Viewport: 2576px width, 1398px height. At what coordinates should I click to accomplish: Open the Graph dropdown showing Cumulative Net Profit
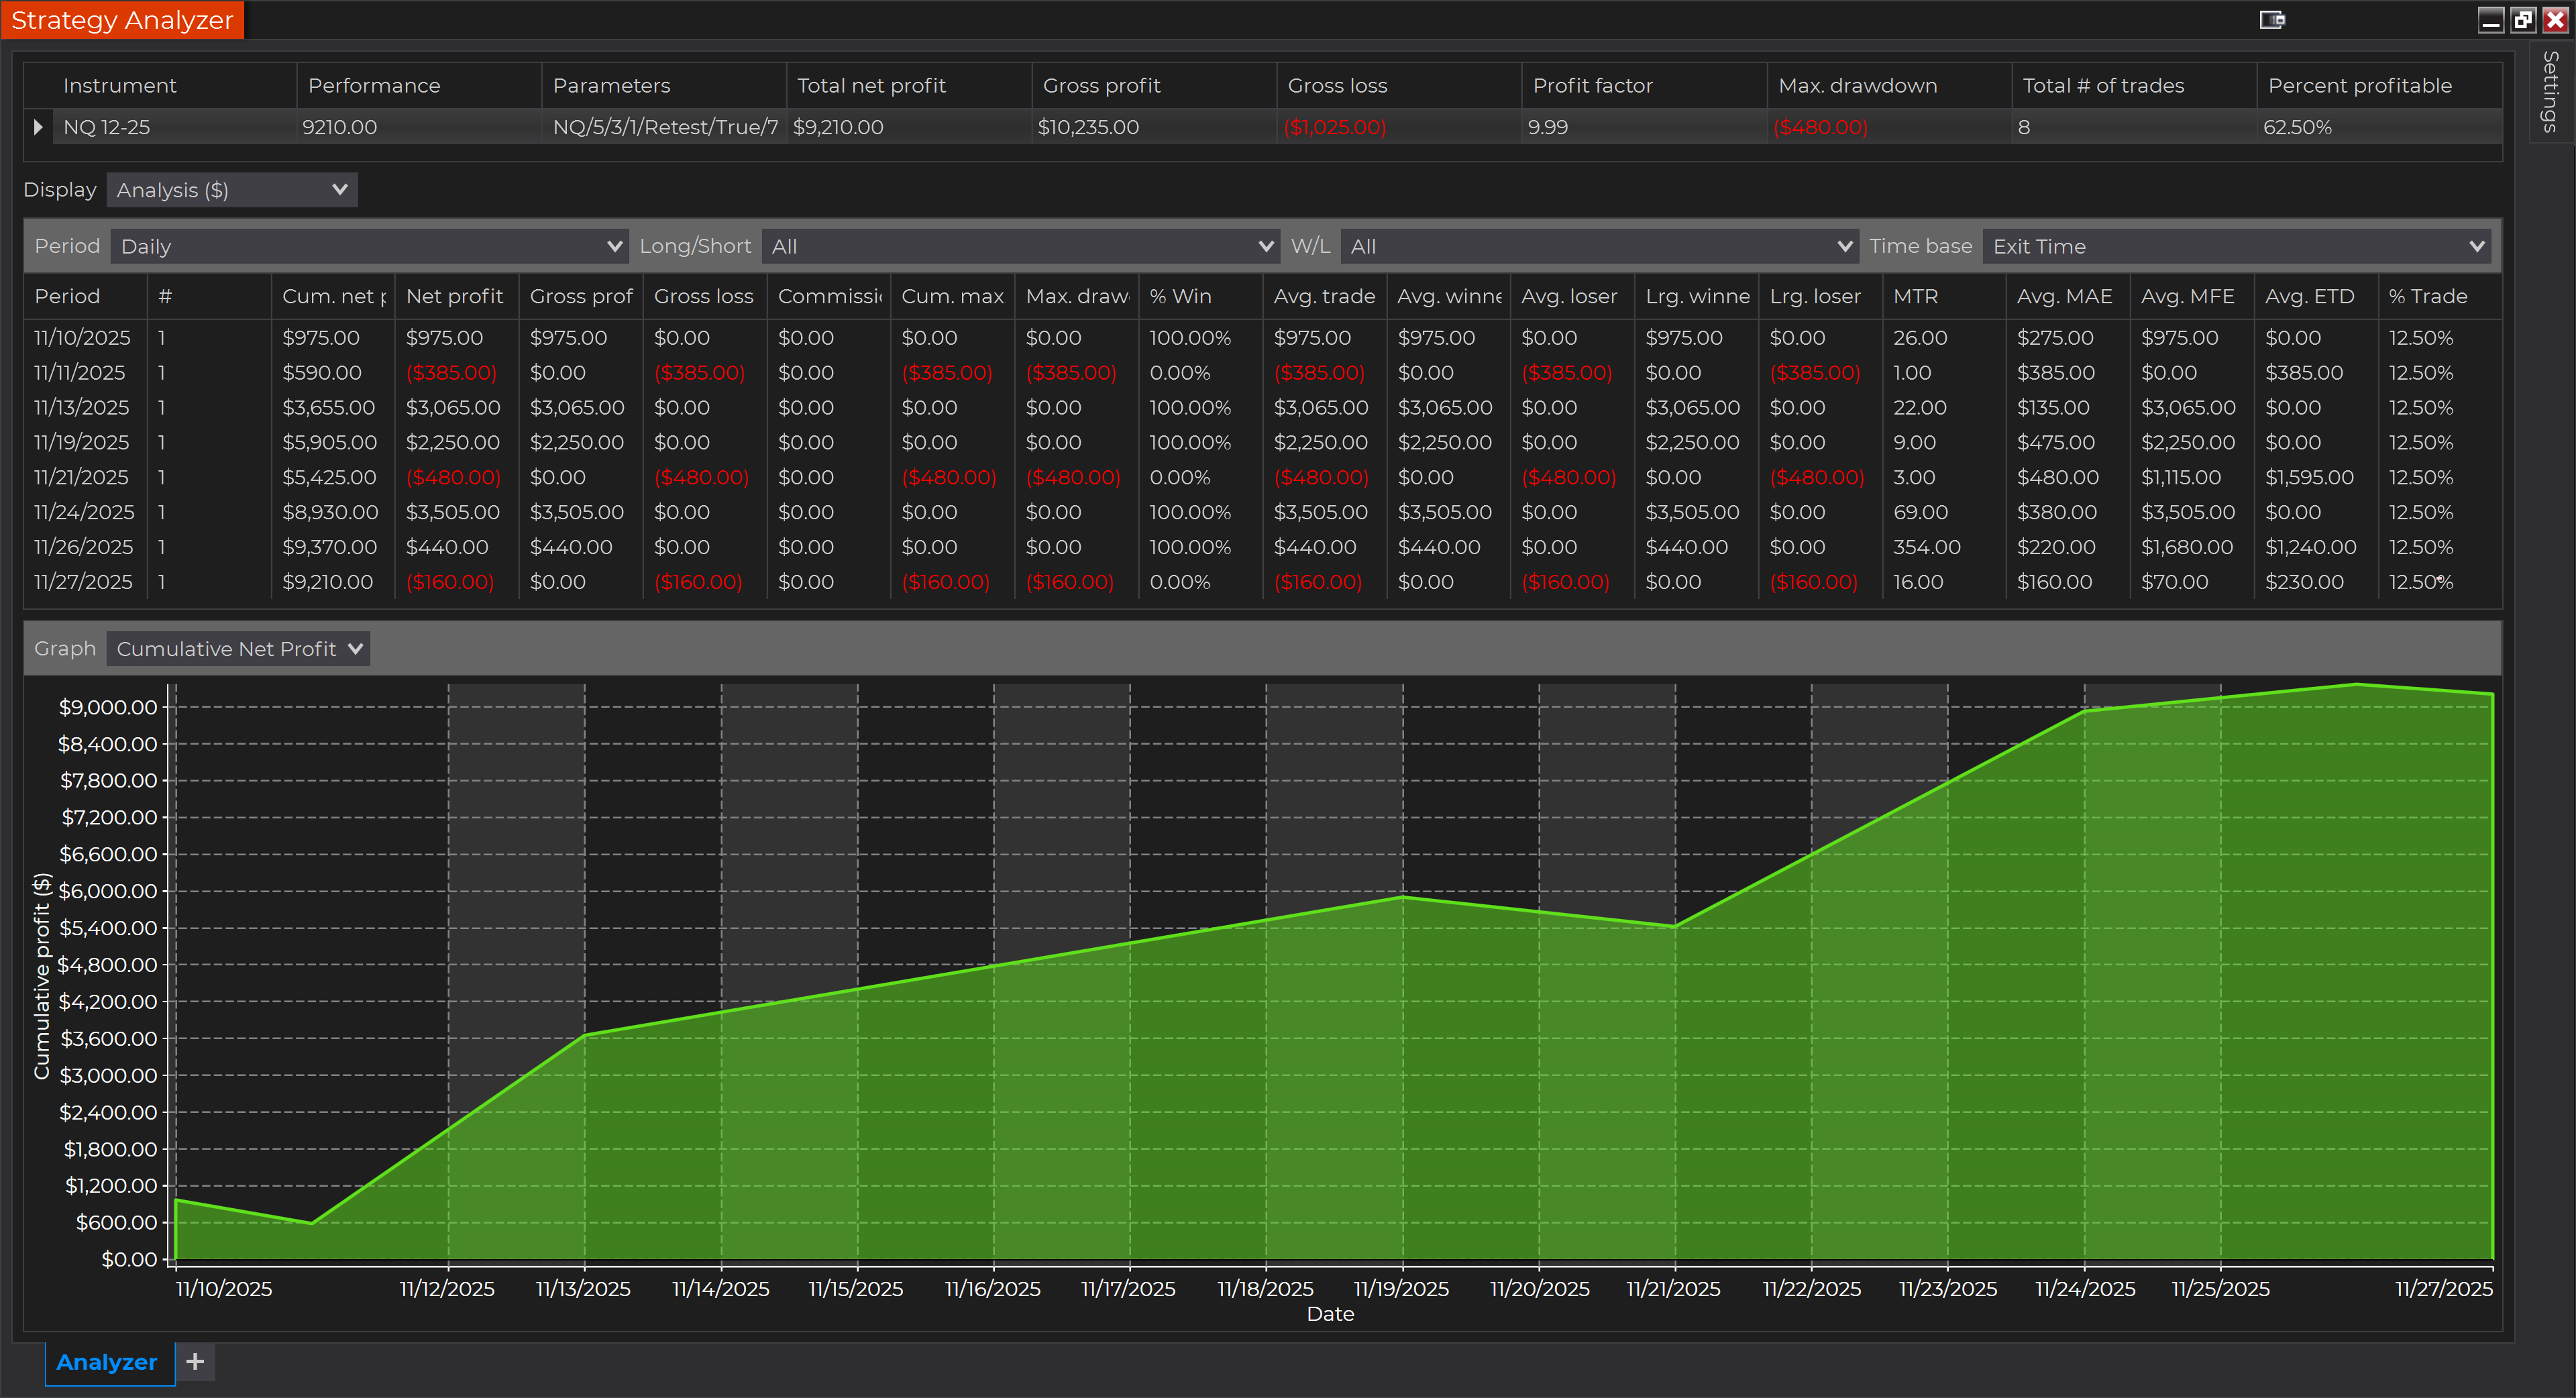pos(237,648)
